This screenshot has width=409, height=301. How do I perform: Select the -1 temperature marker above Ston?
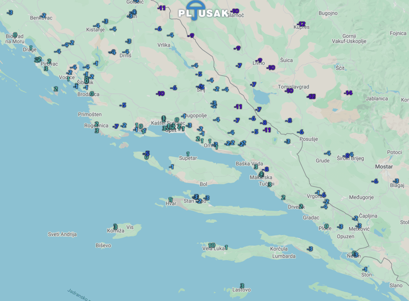[x=365, y=269]
